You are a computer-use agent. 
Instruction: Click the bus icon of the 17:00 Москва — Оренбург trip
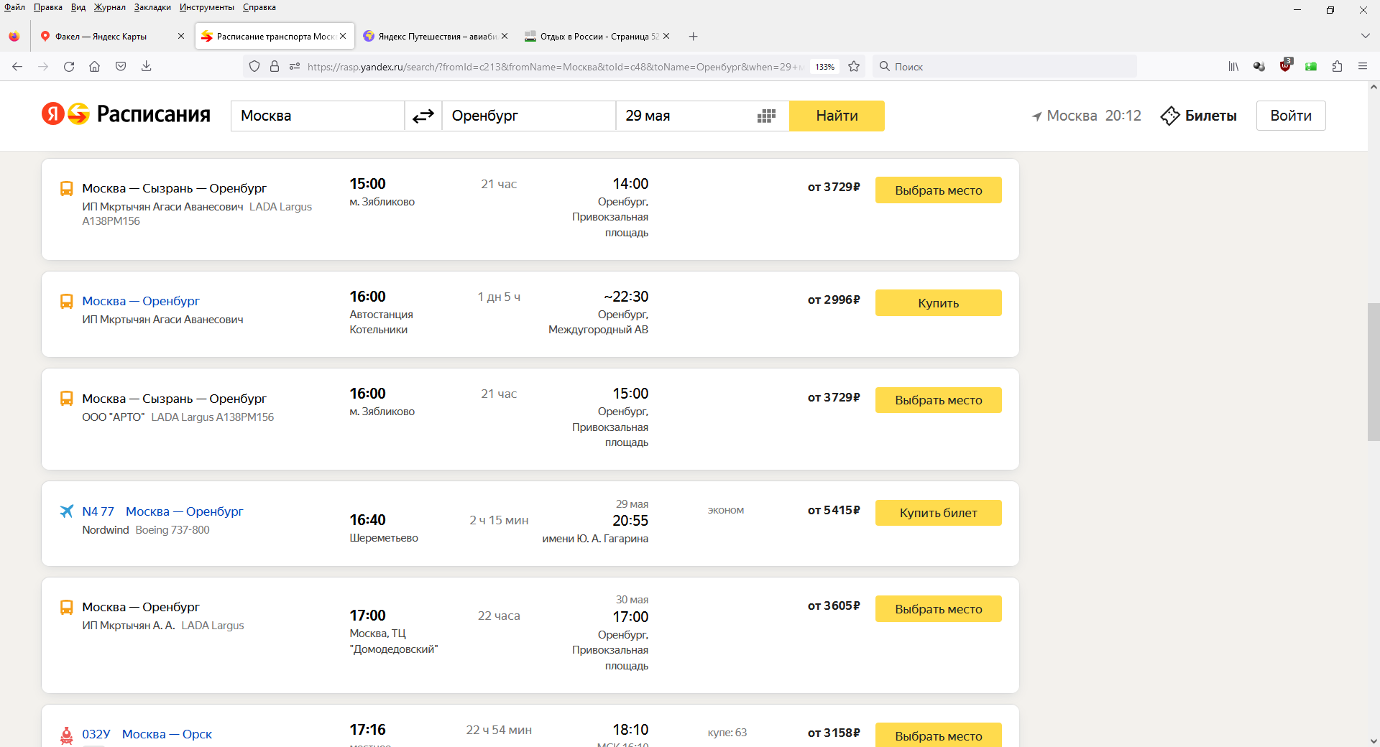[67, 608]
